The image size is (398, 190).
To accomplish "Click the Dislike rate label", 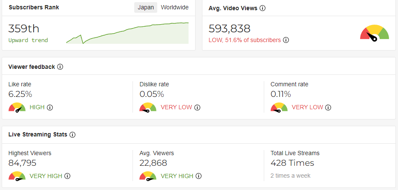I will coord(154,84).
